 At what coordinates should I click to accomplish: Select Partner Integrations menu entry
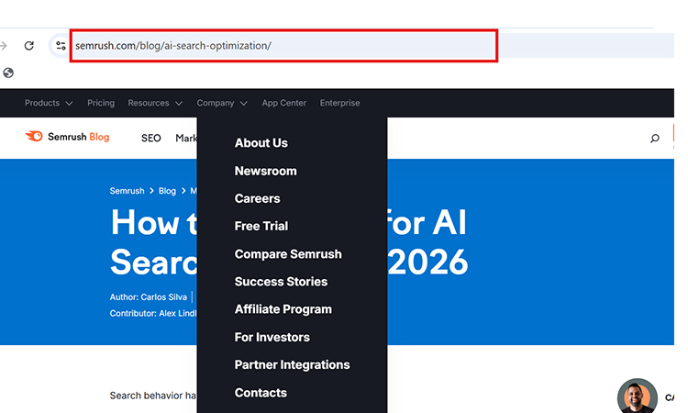pyautogui.click(x=292, y=364)
